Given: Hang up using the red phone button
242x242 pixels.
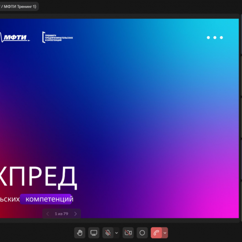Looking at the screenshot, I should 156,233.
